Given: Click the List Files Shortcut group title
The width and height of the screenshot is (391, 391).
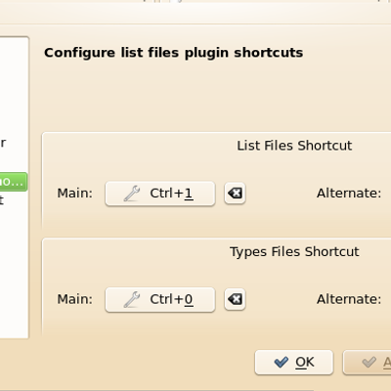Looking at the screenshot, I should point(294,146).
